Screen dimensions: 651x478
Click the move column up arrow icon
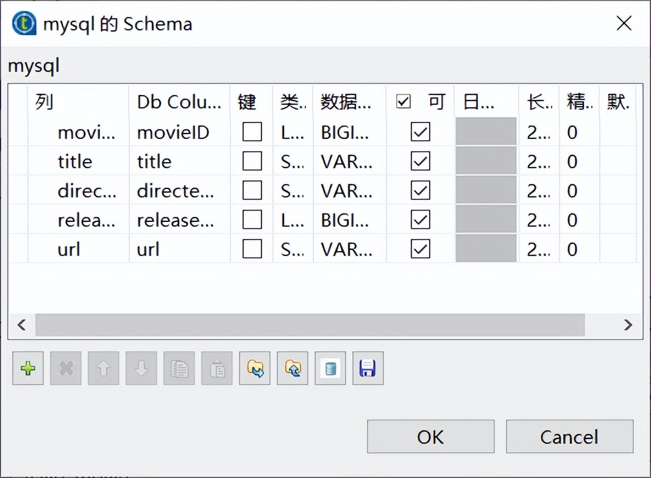(103, 368)
